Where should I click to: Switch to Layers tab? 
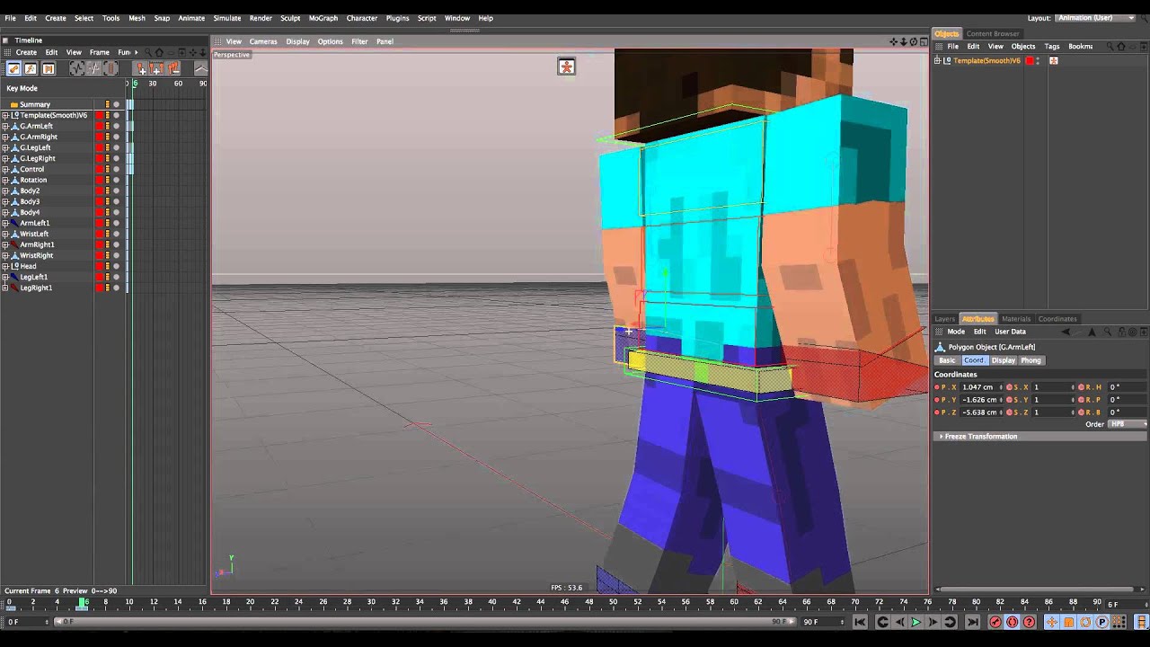(x=944, y=319)
